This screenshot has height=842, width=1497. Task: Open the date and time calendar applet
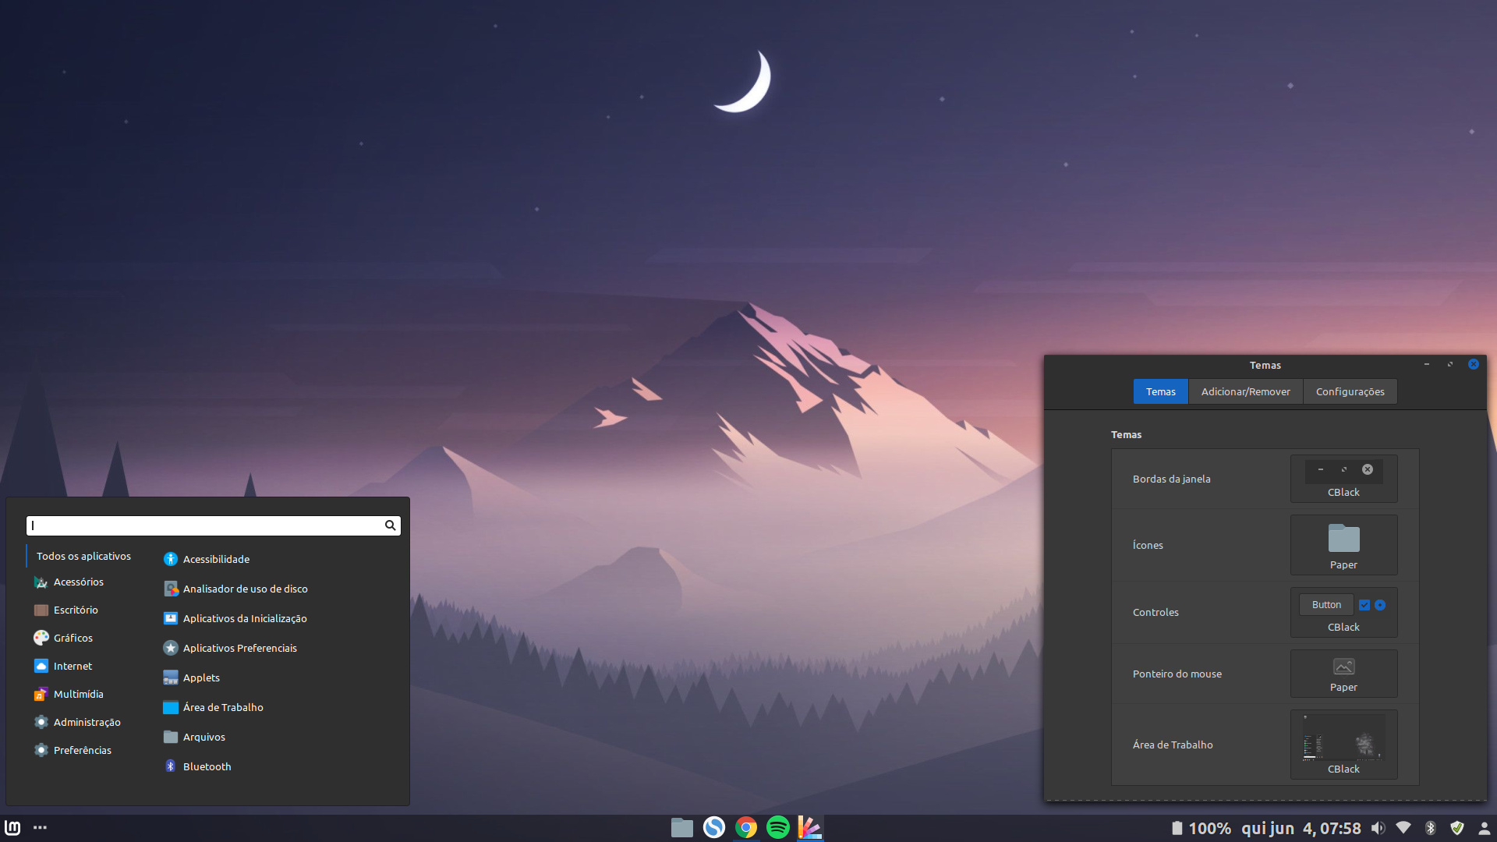[1301, 828]
